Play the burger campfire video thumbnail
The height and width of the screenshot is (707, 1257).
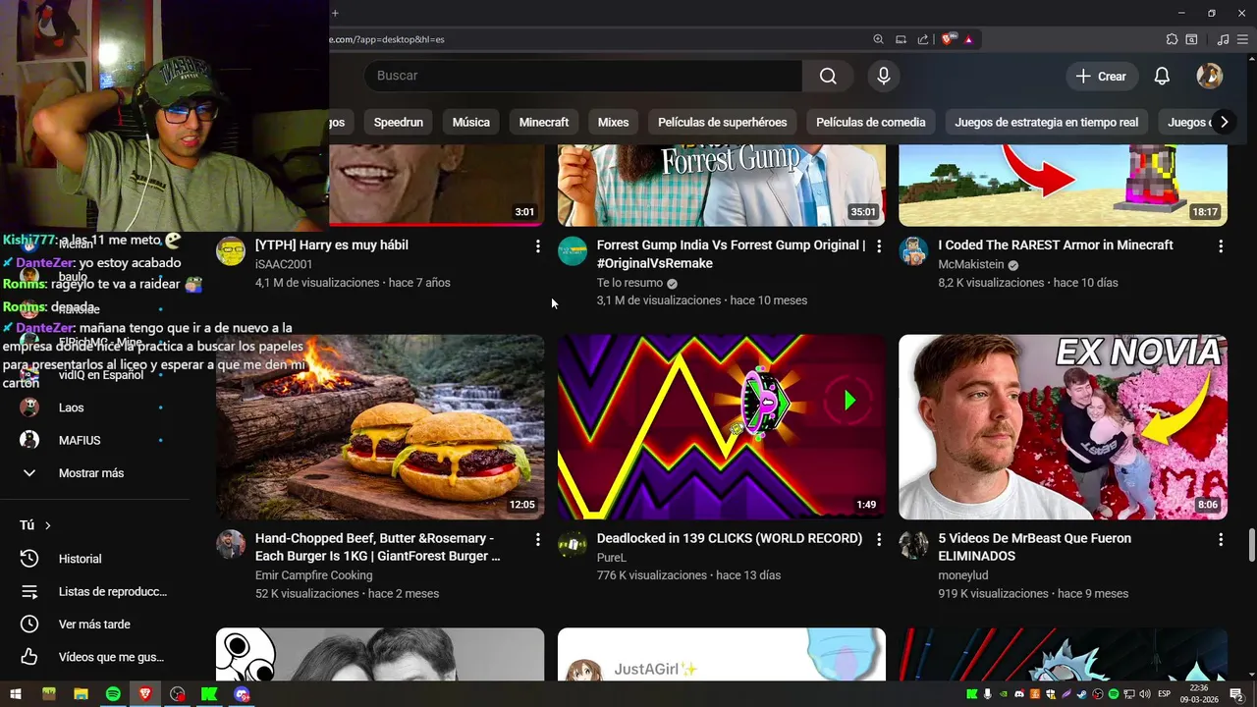pyautogui.click(x=380, y=427)
